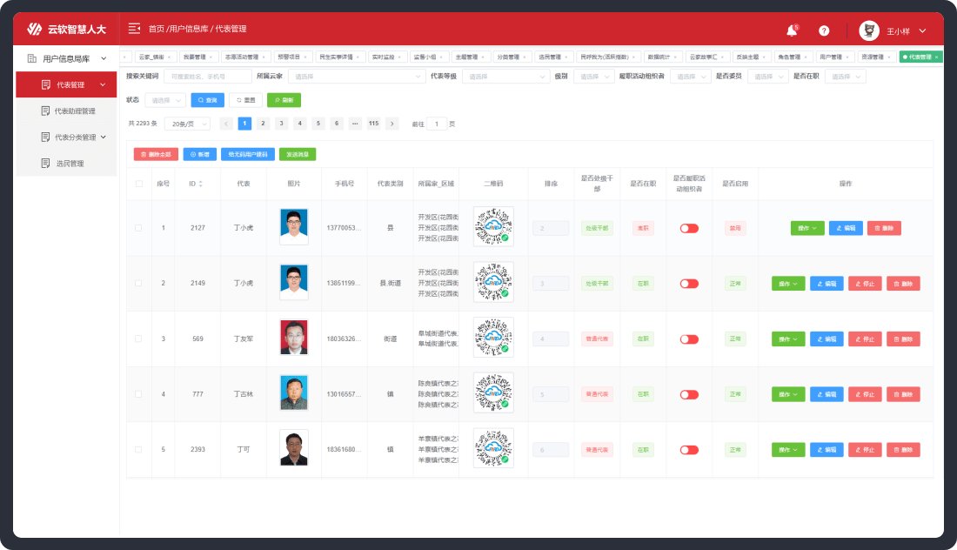Click the notification bell icon
The height and width of the screenshot is (550, 957).
[x=792, y=30]
